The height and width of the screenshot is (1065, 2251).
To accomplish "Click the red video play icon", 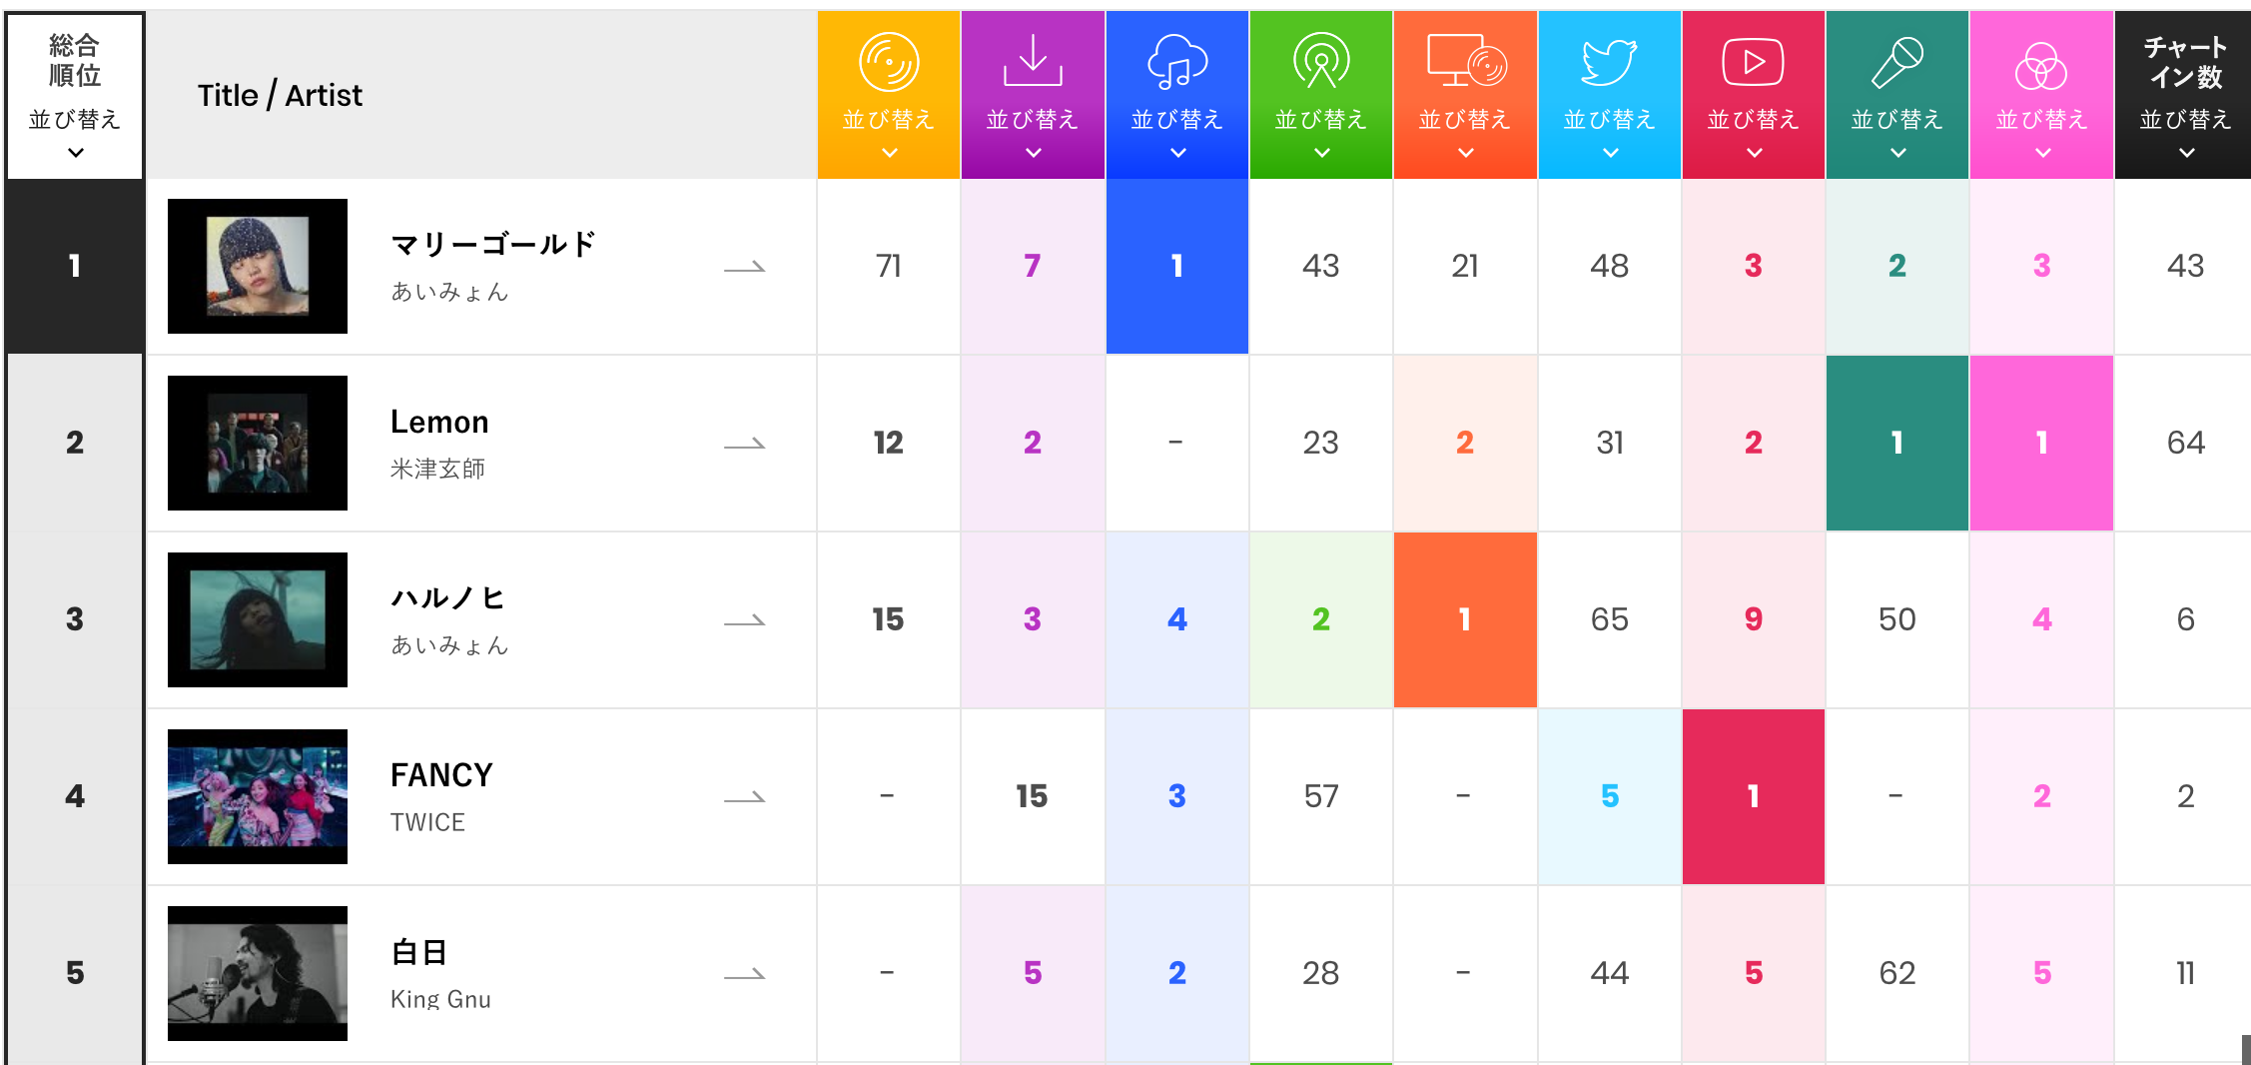I will coord(1753,62).
